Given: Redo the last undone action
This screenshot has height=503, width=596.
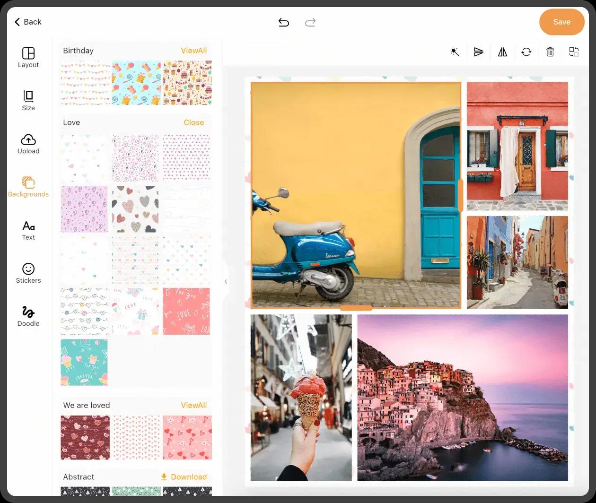Looking at the screenshot, I should (x=310, y=22).
